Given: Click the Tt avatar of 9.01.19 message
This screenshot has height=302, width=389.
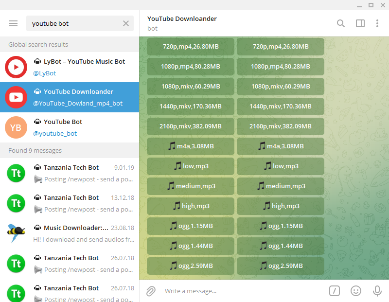Looking at the screenshot, I should (x=16, y=173).
